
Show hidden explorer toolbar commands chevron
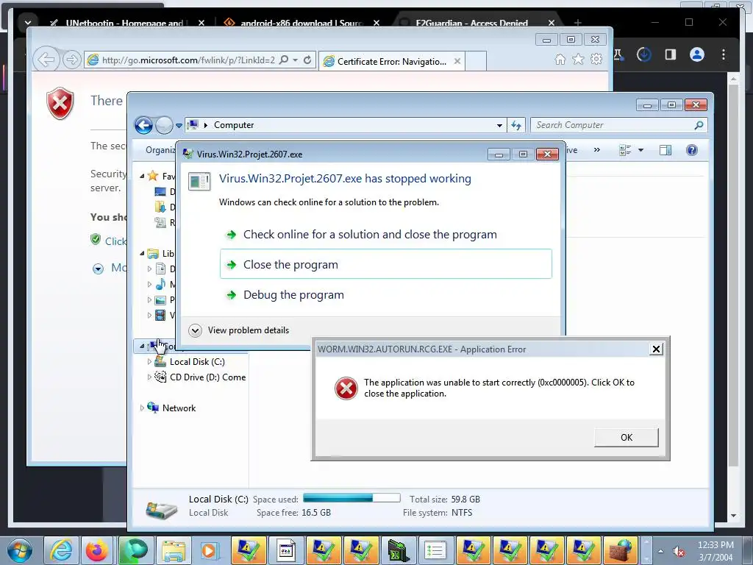[x=597, y=150]
